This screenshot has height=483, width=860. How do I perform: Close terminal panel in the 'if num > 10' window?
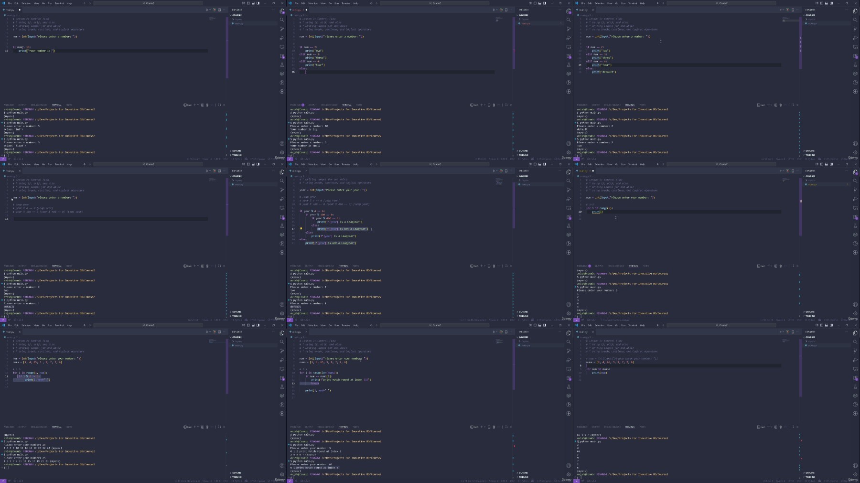tap(224, 105)
